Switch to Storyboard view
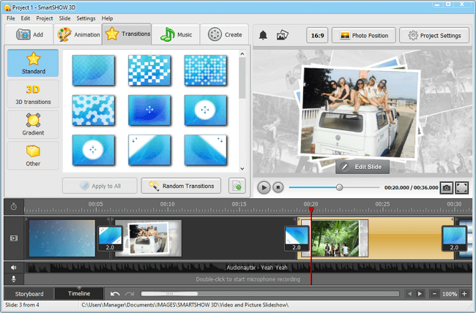The height and width of the screenshot is (313, 476). click(x=29, y=294)
